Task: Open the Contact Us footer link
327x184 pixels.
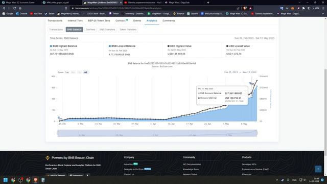Action: coord(129,174)
